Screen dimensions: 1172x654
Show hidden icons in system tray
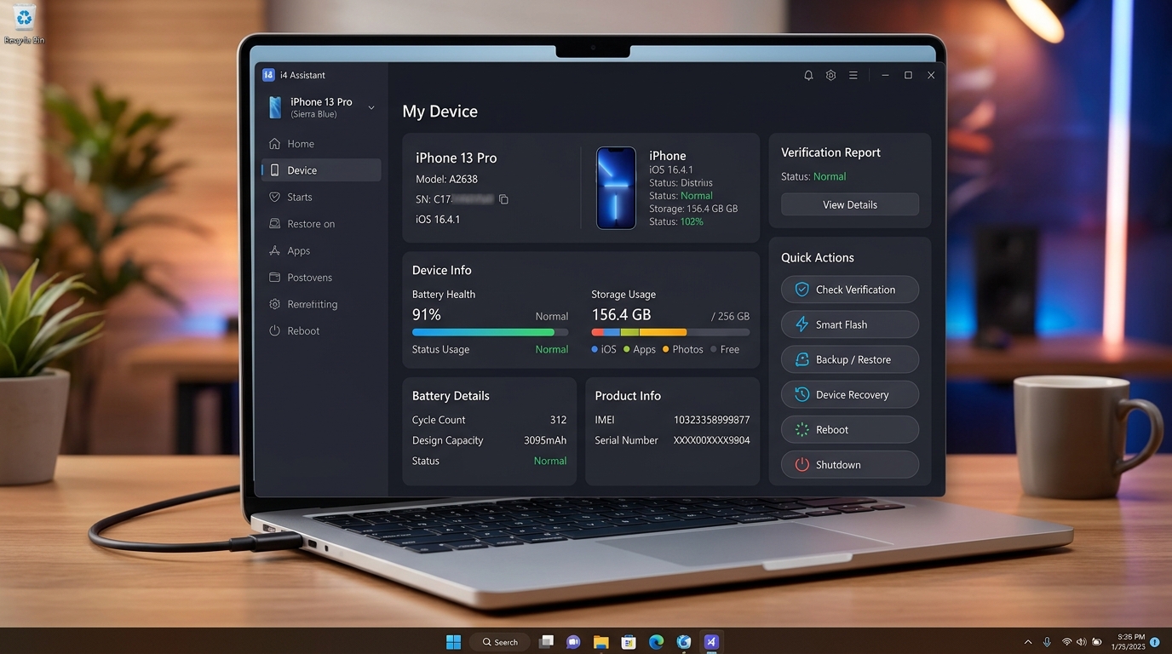tap(1027, 642)
